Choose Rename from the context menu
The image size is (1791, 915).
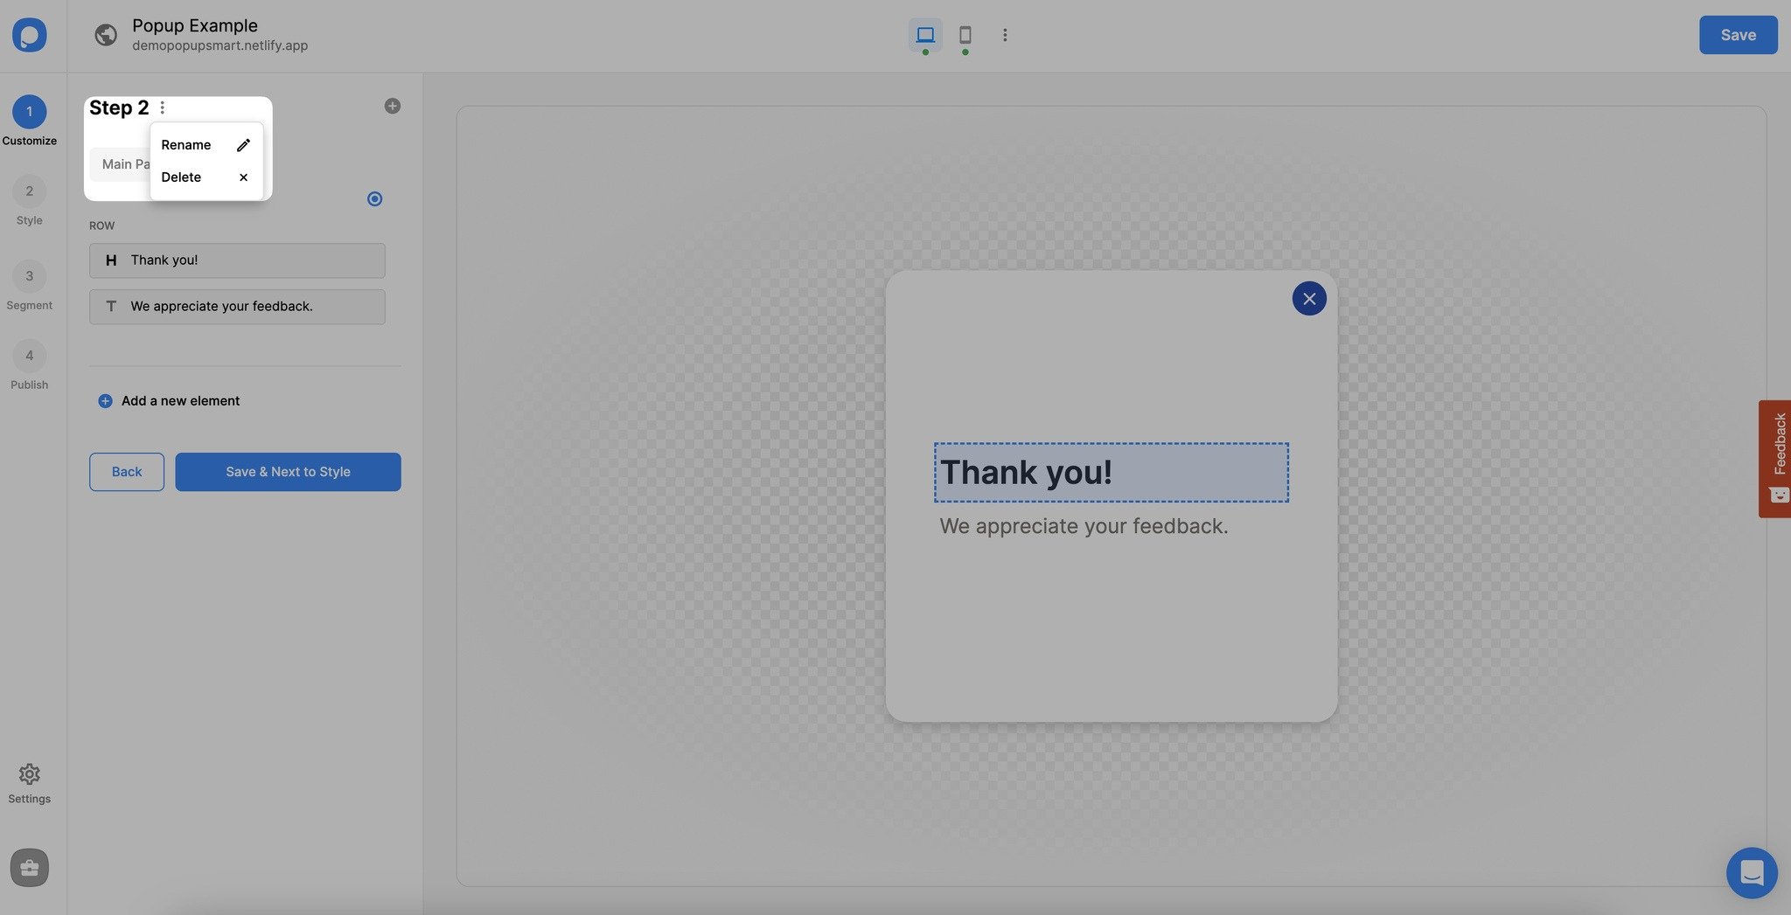click(186, 144)
